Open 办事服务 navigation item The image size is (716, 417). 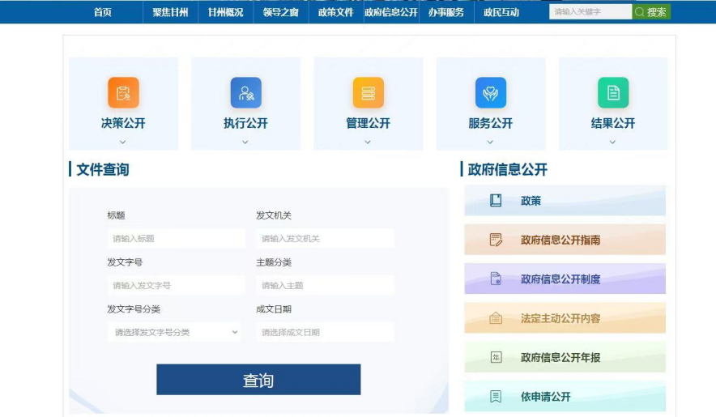pyautogui.click(x=446, y=12)
